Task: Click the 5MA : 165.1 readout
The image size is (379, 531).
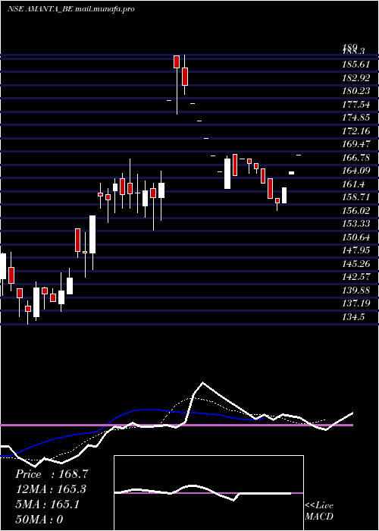Action: point(47,504)
